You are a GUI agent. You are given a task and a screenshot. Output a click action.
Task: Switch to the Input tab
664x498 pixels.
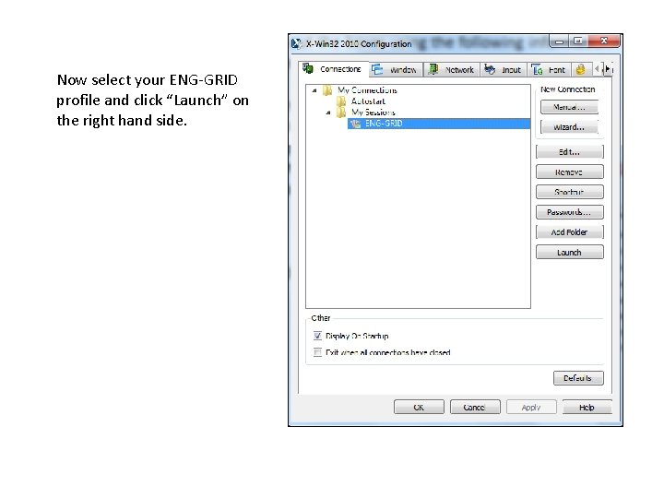coord(504,70)
